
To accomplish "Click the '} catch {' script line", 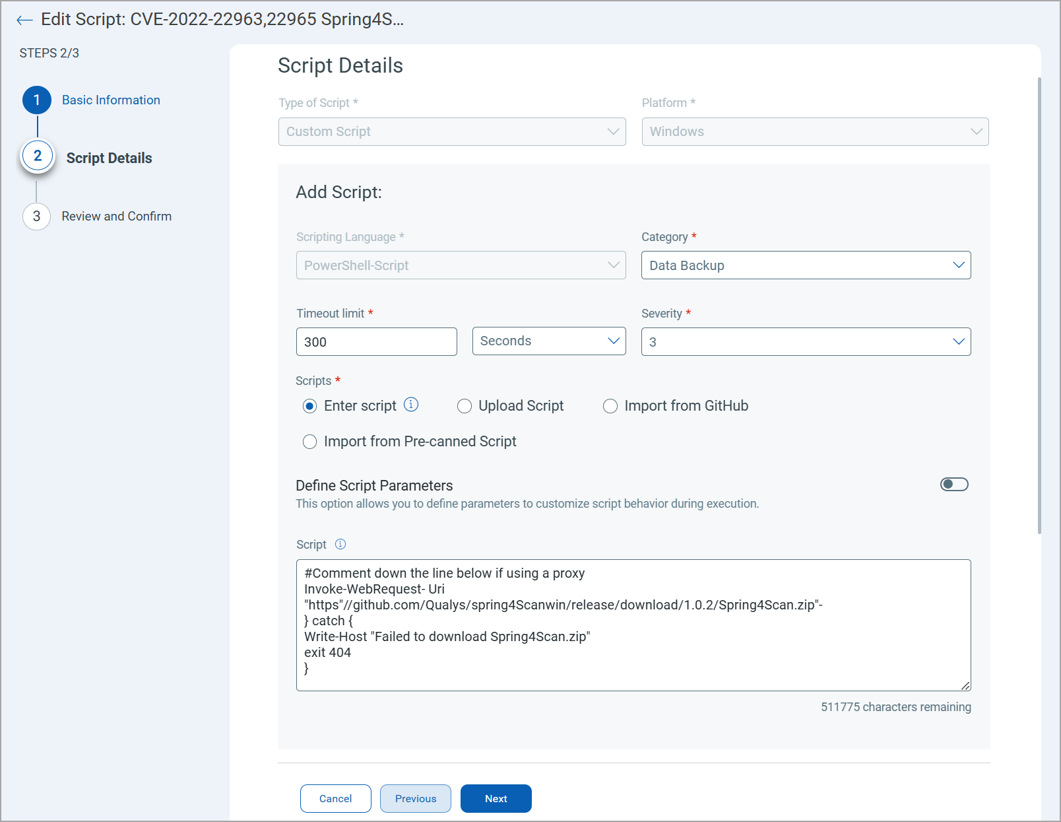I will pos(329,621).
